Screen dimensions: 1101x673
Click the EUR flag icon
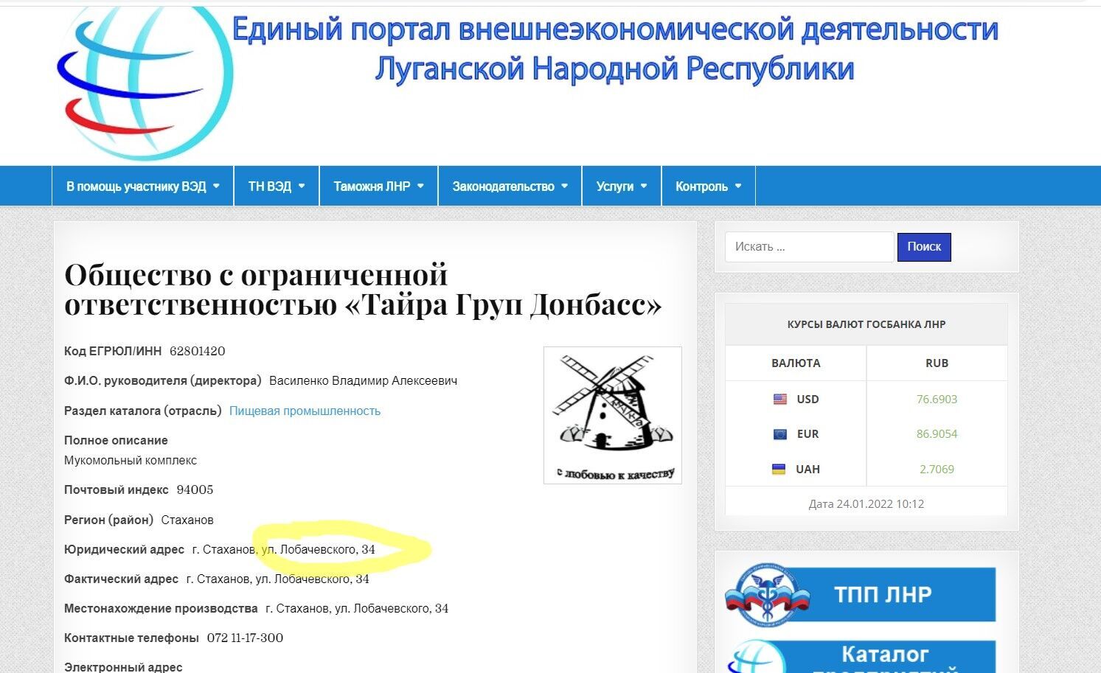[x=779, y=434]
